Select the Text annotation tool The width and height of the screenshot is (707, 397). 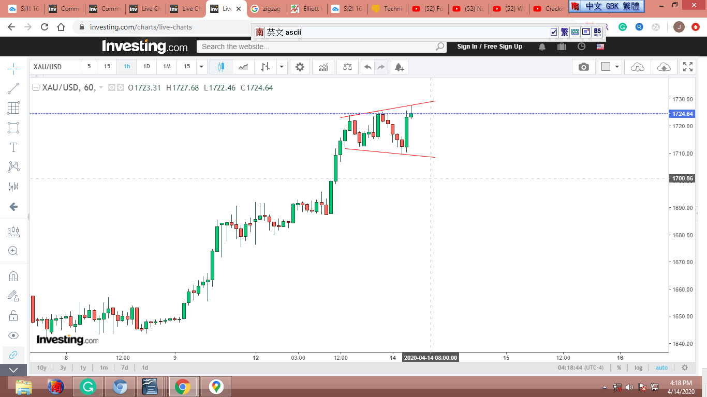tap(13, 147)
